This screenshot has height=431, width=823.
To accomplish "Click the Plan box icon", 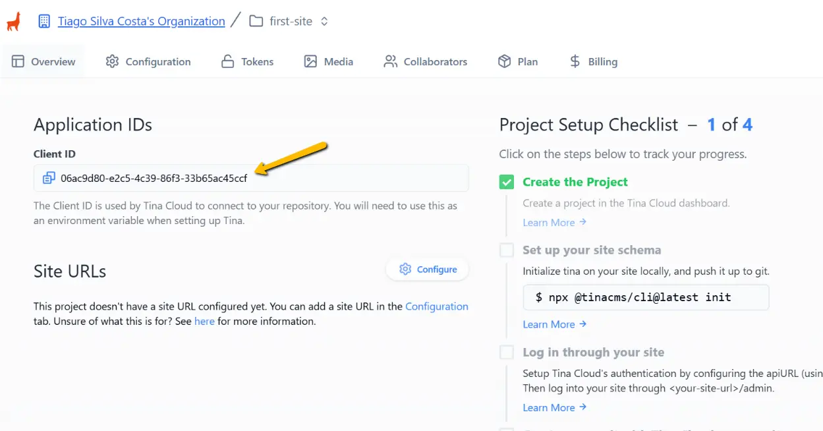I will point(504,61).
